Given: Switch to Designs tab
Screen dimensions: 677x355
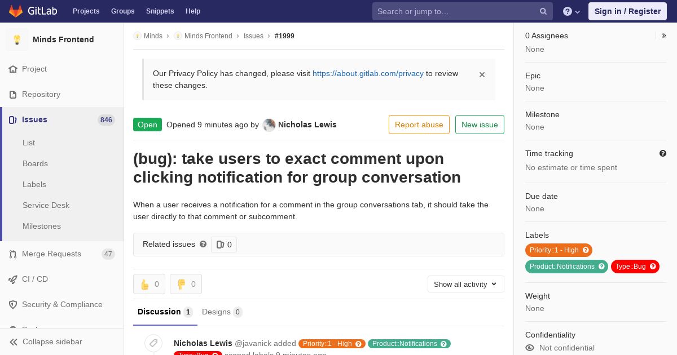Looking at the screenshot, I should [222, 312].
